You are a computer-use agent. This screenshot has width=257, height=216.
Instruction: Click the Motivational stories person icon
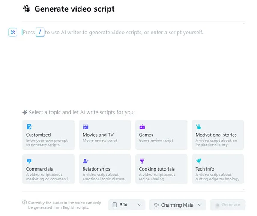coord(199,127)
